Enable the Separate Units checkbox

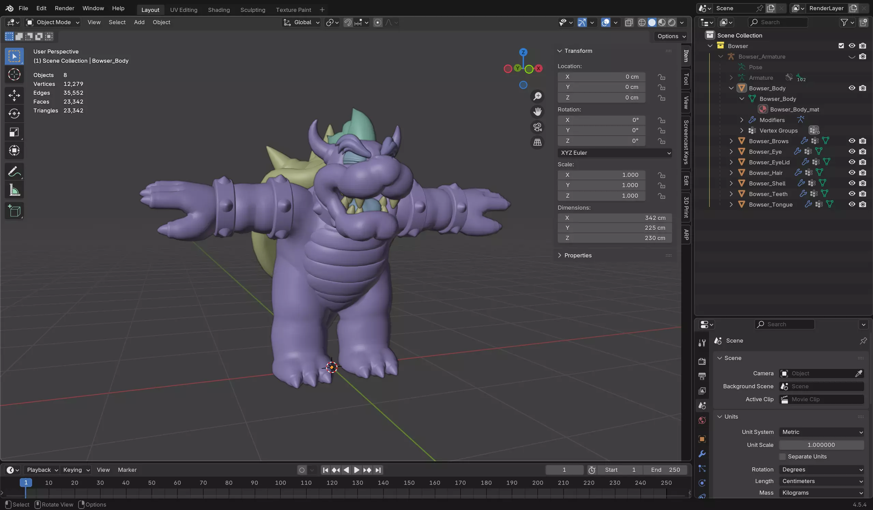coord(783,456)
